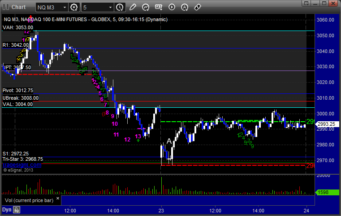The width and height of the screenshot is (341, 216).
Task: Select the Vol (current price bar) tab
Action: (29, 200)
